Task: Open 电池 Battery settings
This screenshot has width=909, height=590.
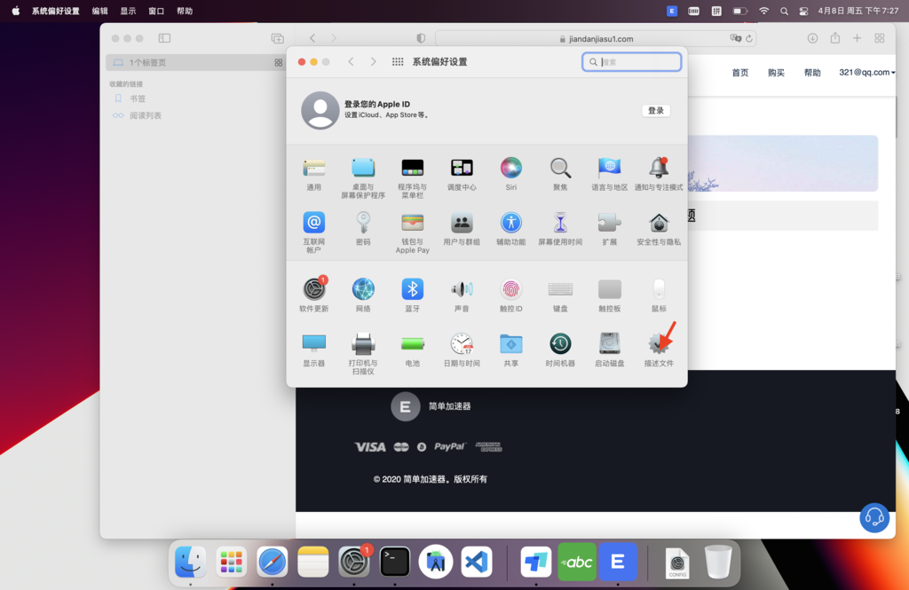Action: click(x=412, y=344)
